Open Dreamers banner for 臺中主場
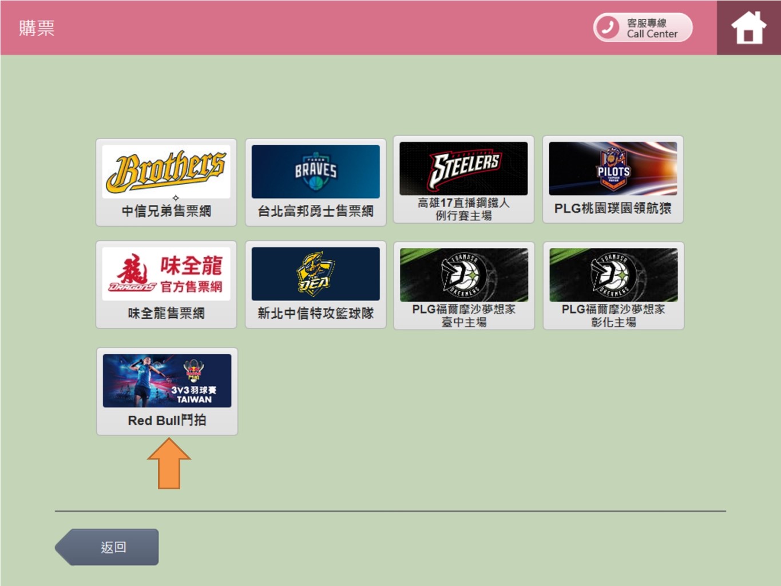Viewport: 781px width, 586px height. (464, 275)
